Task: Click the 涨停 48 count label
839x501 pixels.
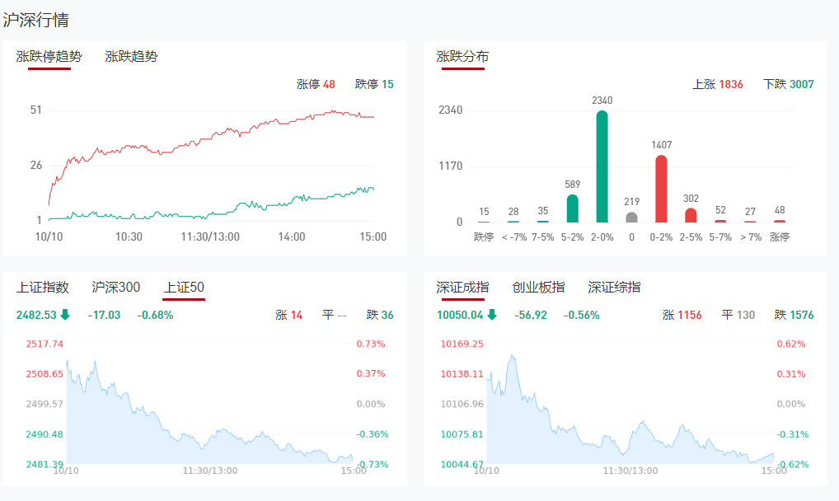Action: [x=316, y=84]
